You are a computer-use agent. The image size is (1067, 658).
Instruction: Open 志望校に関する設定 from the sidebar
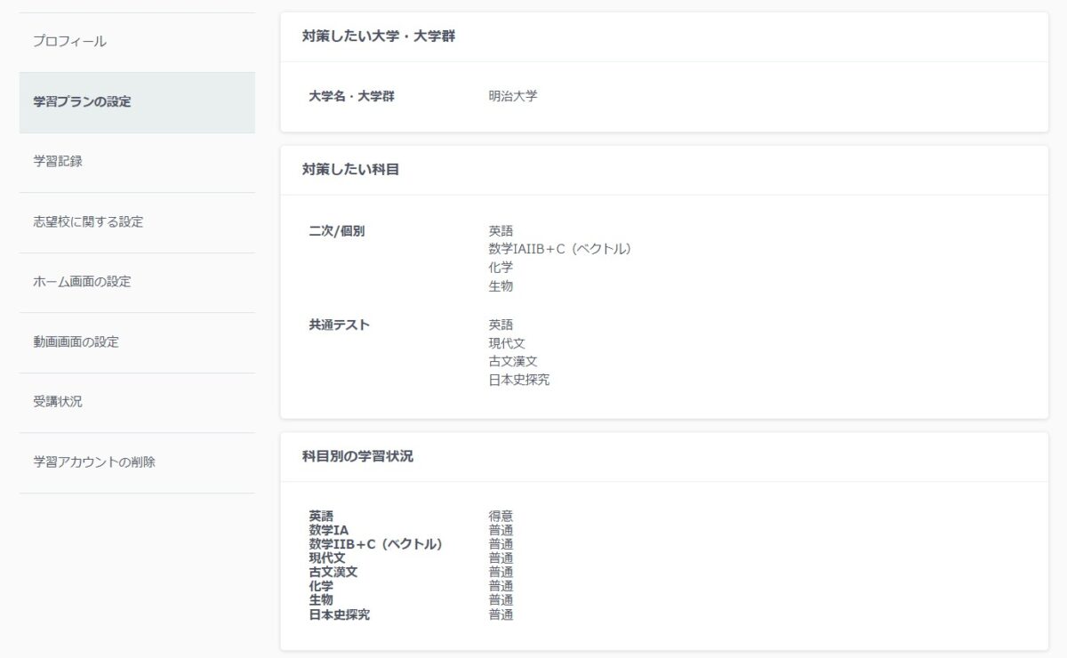click(x=137, y=222)
